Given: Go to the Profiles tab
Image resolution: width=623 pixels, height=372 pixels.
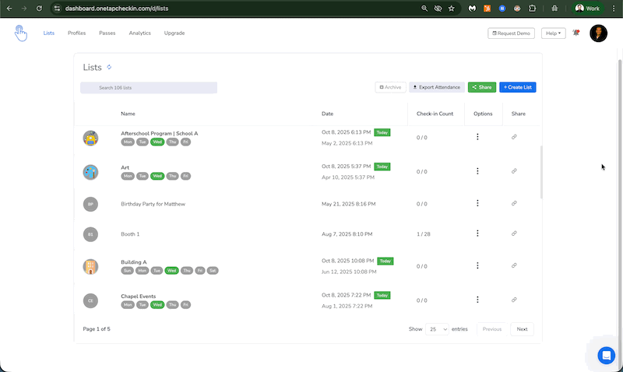Looking at the screenshot, I should click(76, 33).
